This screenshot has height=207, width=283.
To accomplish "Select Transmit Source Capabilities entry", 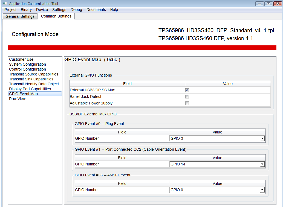I will [x=34, y=74].
